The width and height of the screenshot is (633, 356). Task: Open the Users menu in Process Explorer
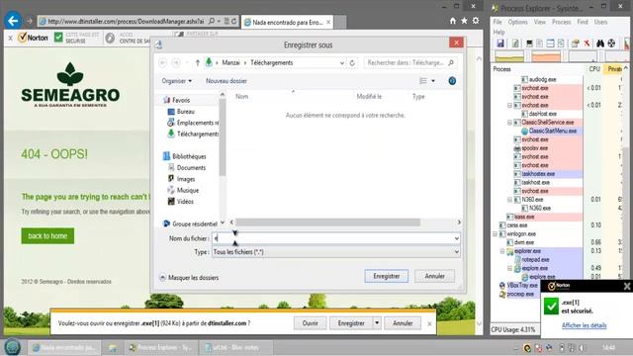tap(600, 22)
